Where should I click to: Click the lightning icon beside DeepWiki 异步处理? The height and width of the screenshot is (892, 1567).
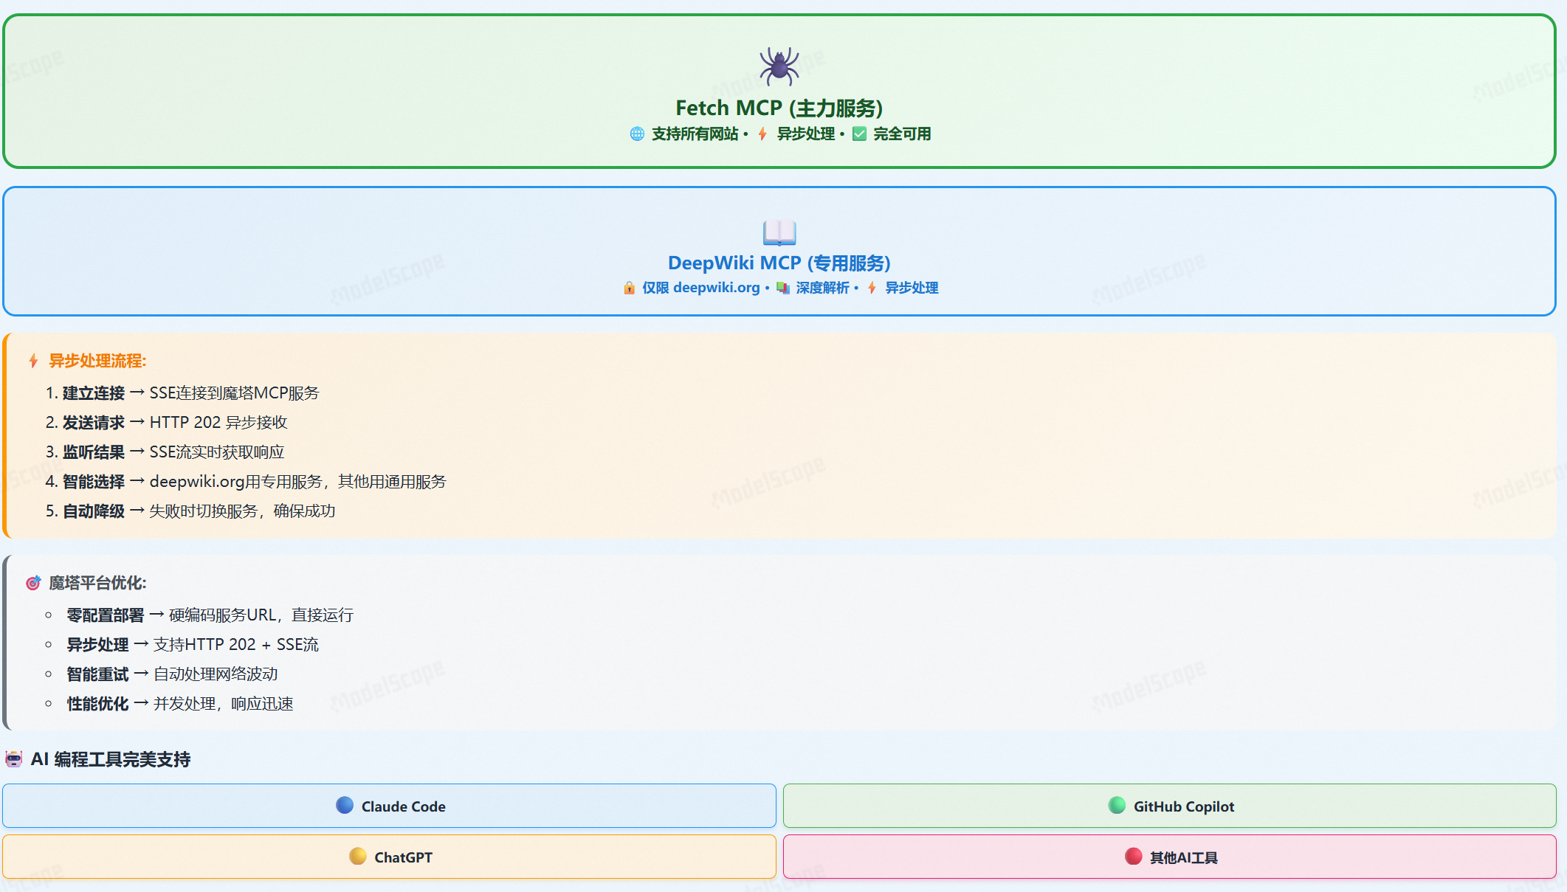[x=872, y=288]
